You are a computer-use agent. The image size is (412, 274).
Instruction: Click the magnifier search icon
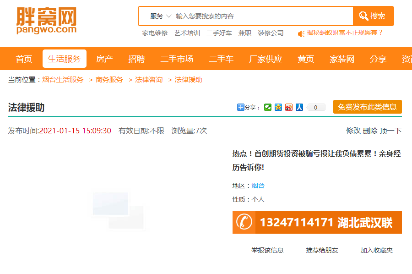pyautogui.click(x=363, y=16)
